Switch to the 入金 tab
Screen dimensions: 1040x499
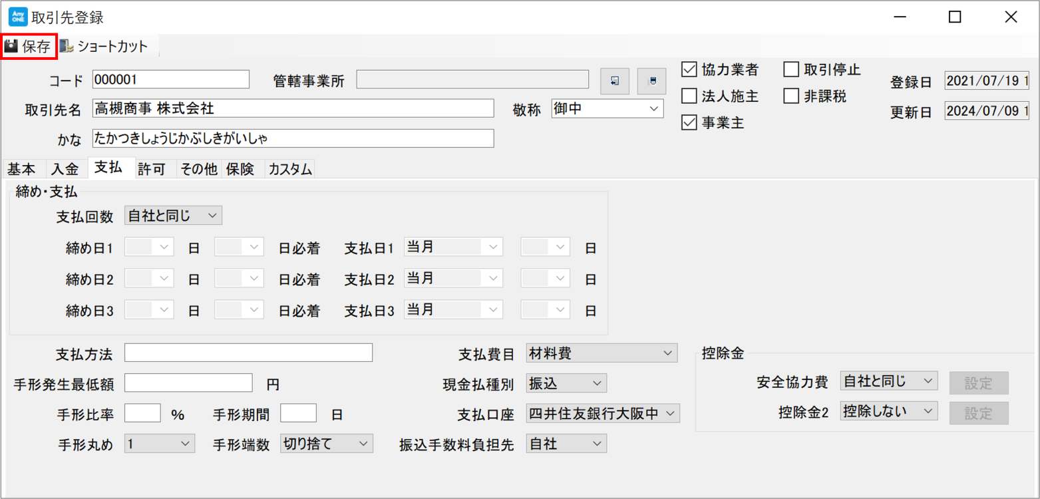pos(65,170)
